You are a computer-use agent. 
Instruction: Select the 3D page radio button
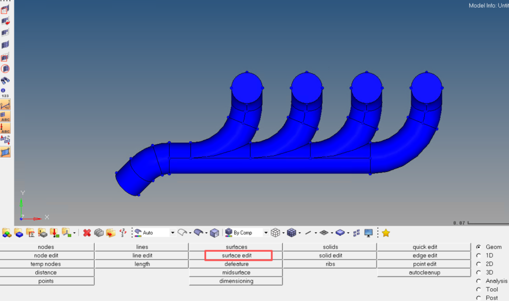tap(478, 272)
